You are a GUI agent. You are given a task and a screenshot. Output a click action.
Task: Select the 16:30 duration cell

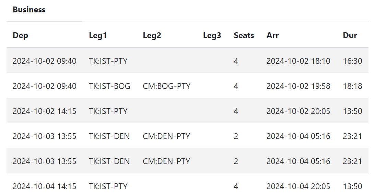coord(352,61)
